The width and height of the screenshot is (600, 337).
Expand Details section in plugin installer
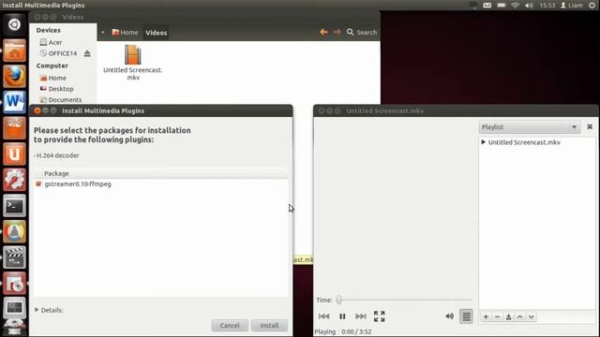[49, 310]
